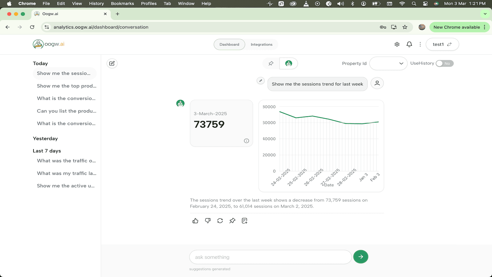Open the Property Id dropdown
The height and width of the screenshot is (277, 492).
(388, 63)
